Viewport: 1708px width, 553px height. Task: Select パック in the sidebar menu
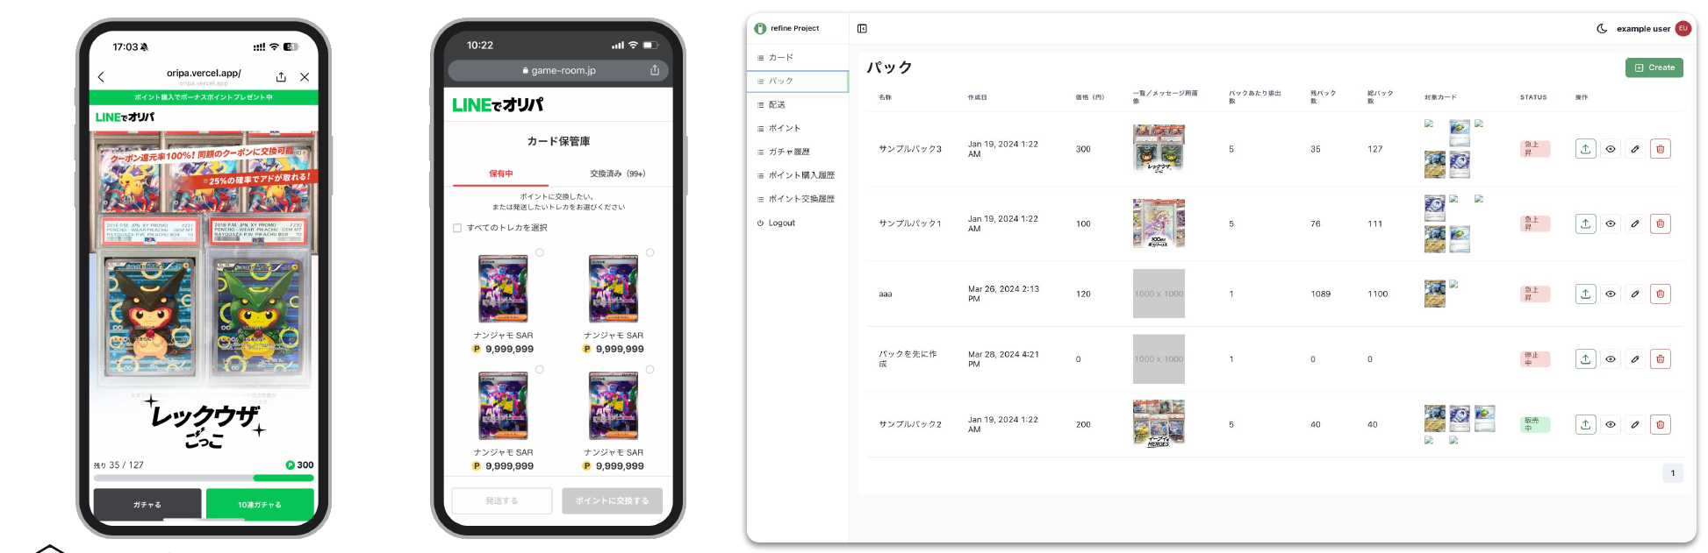(x=799, y=82)
